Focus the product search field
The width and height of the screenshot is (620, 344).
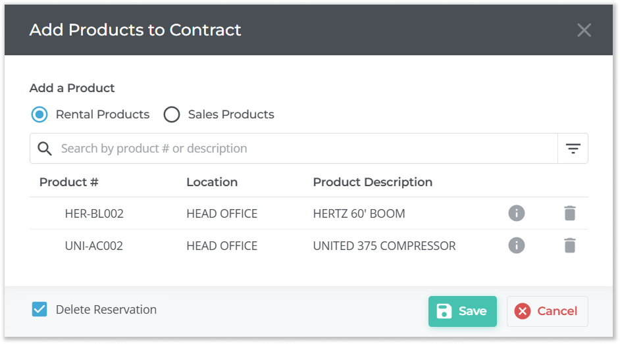click(303, 149)
